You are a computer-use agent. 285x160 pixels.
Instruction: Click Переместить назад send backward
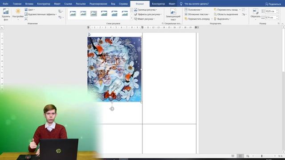point(226,10)
